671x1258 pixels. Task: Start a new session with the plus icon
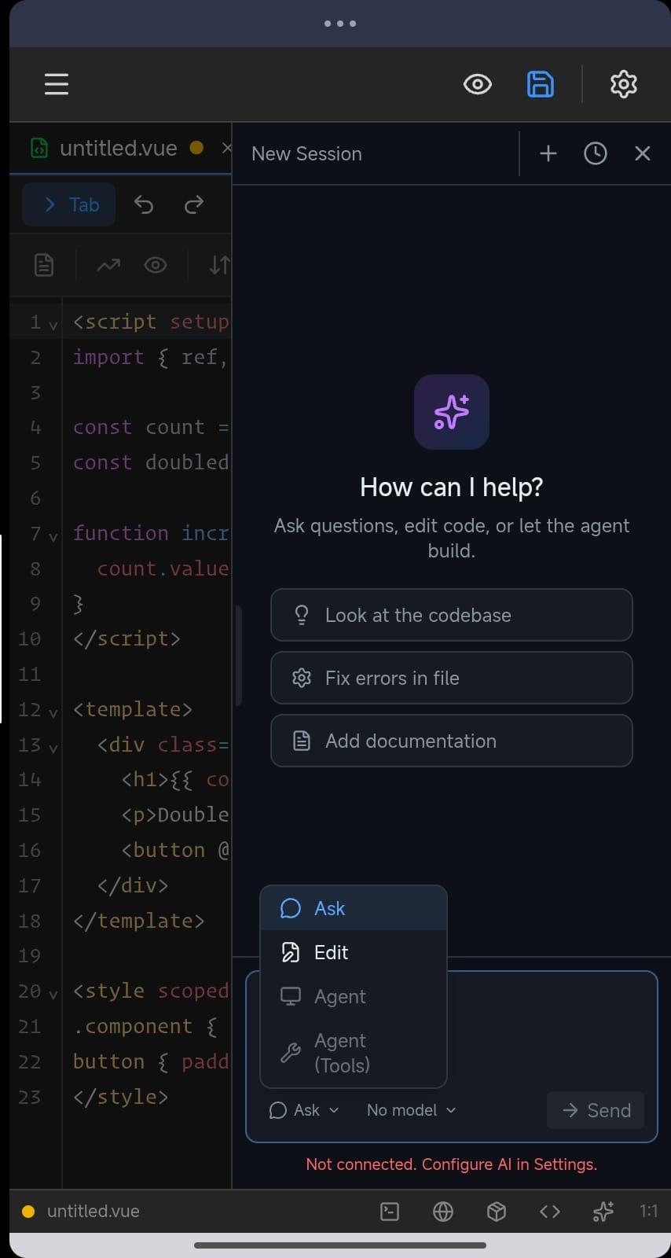[548, 153]
